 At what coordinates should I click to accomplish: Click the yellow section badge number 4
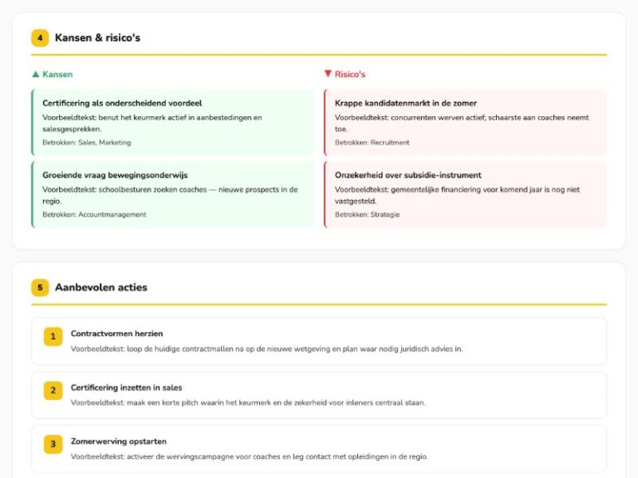coord(40,38)
